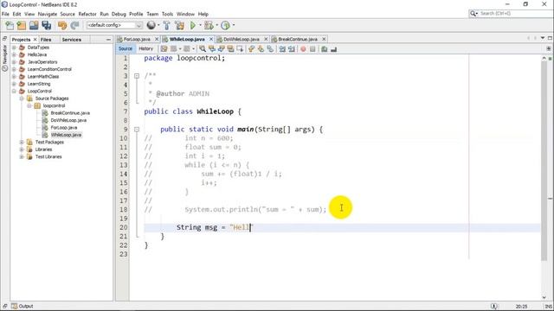This screenshot has width=554, height=311.
Task: Open the Refactor menu
Action: 87,14
